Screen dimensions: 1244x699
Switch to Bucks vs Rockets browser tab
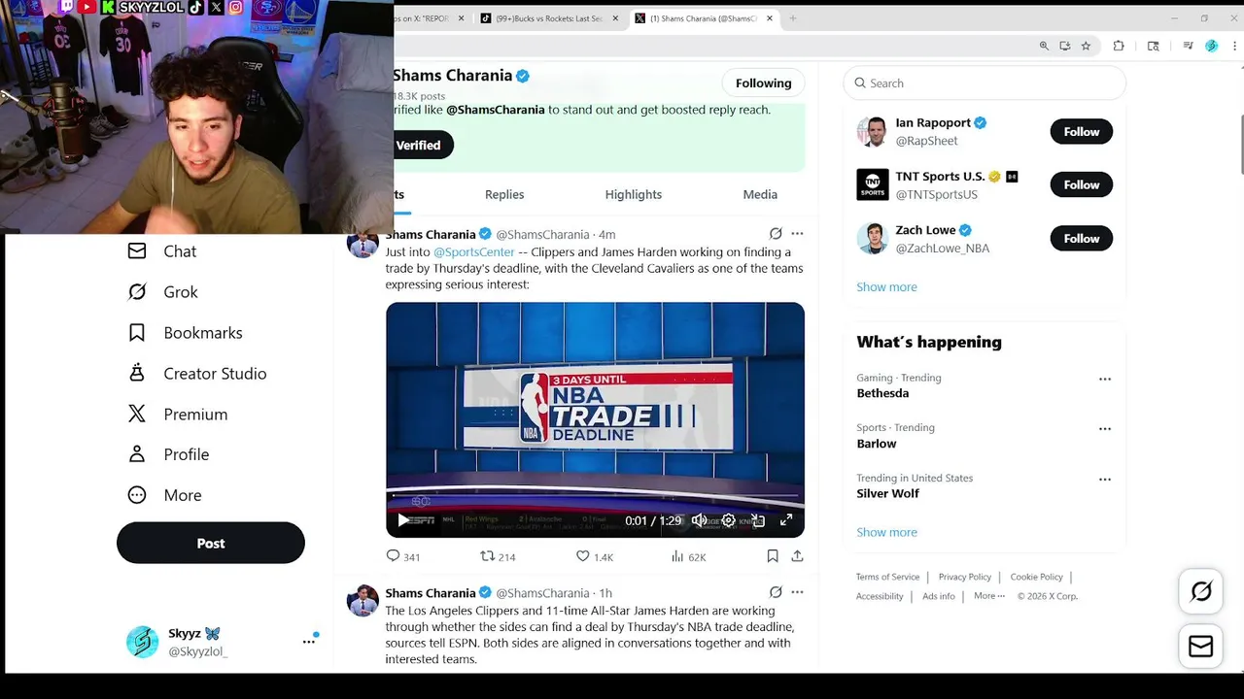click(x=548, y=18)
